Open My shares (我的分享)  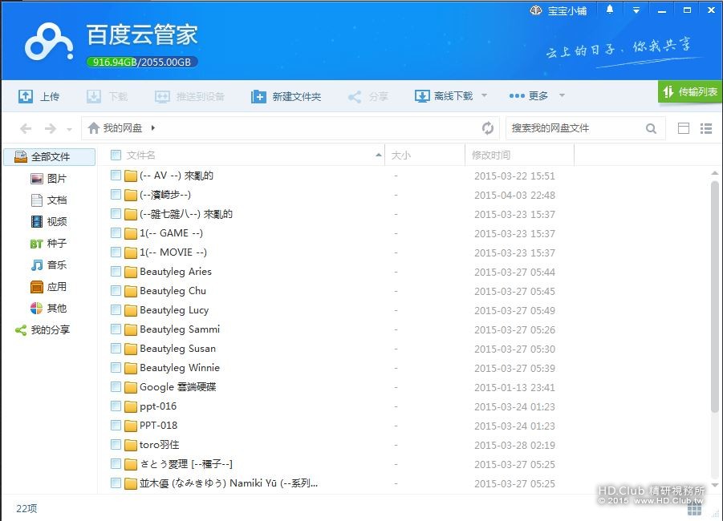43,329
